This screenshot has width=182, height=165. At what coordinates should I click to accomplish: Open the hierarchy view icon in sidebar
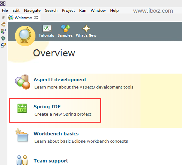3,24
